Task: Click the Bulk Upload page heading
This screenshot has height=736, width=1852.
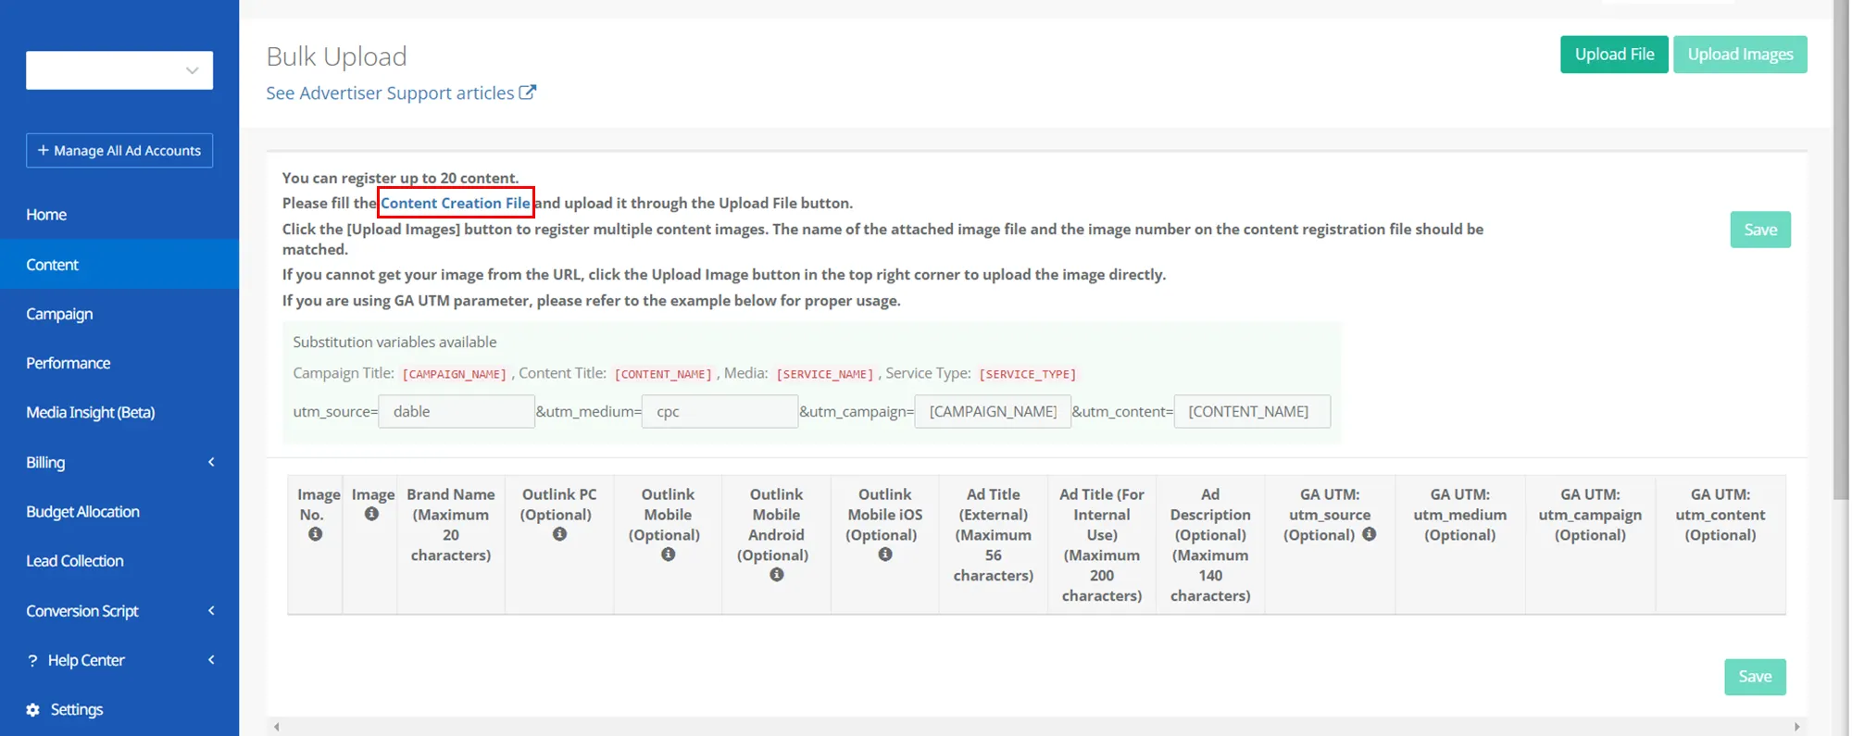Action: (336, 56)
